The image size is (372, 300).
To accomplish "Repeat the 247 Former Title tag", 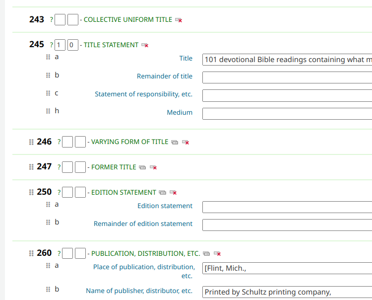I will pos(142,167).
